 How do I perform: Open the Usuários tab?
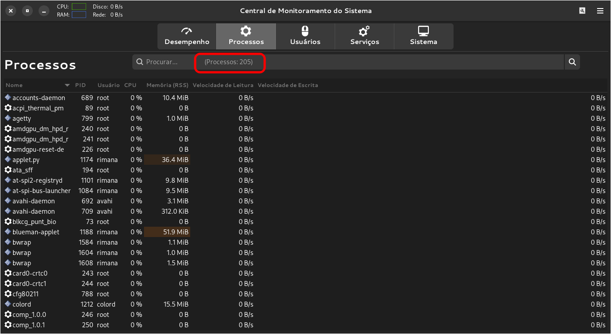[305, 36]
